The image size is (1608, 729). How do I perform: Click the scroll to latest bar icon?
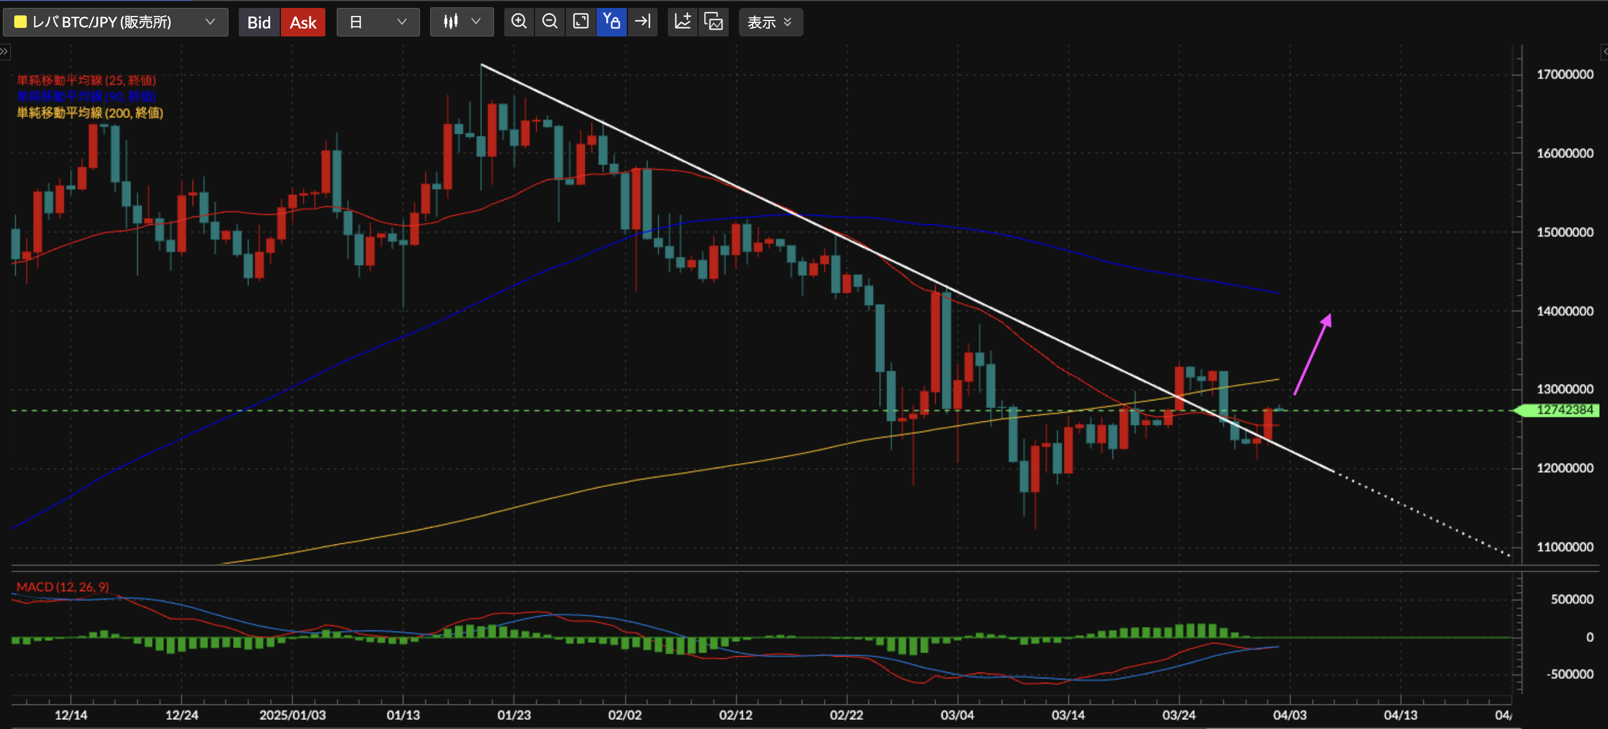pyautogui.click(x=642, y=22)
